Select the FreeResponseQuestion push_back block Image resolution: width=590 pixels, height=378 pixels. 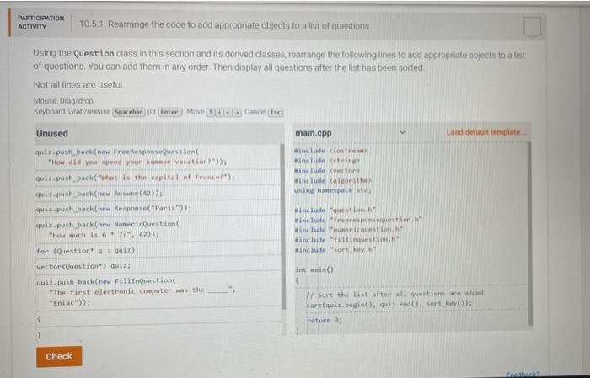[158, 157]
